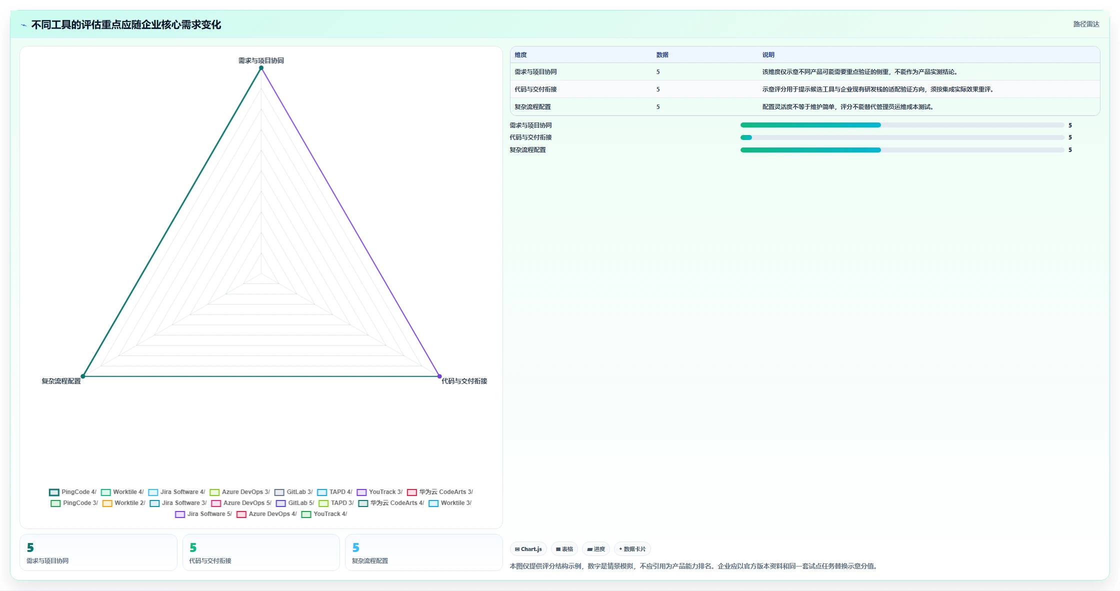This screenshot has width=1120, height=591.
Task: Click the 复杂流程配置 progress bar
Action: 902,150
